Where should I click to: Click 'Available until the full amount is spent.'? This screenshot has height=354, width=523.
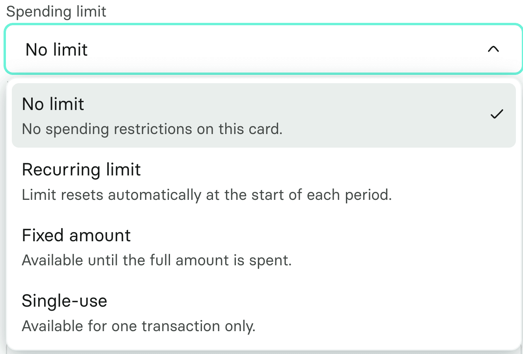point(157,261)
